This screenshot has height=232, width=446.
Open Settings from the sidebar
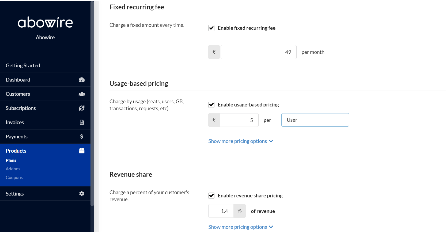tap(45, 194)
